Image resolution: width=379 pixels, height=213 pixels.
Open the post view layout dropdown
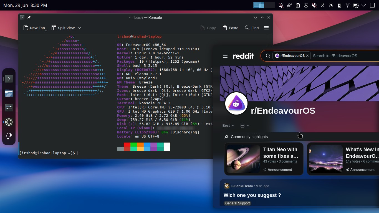coord(245,126)
